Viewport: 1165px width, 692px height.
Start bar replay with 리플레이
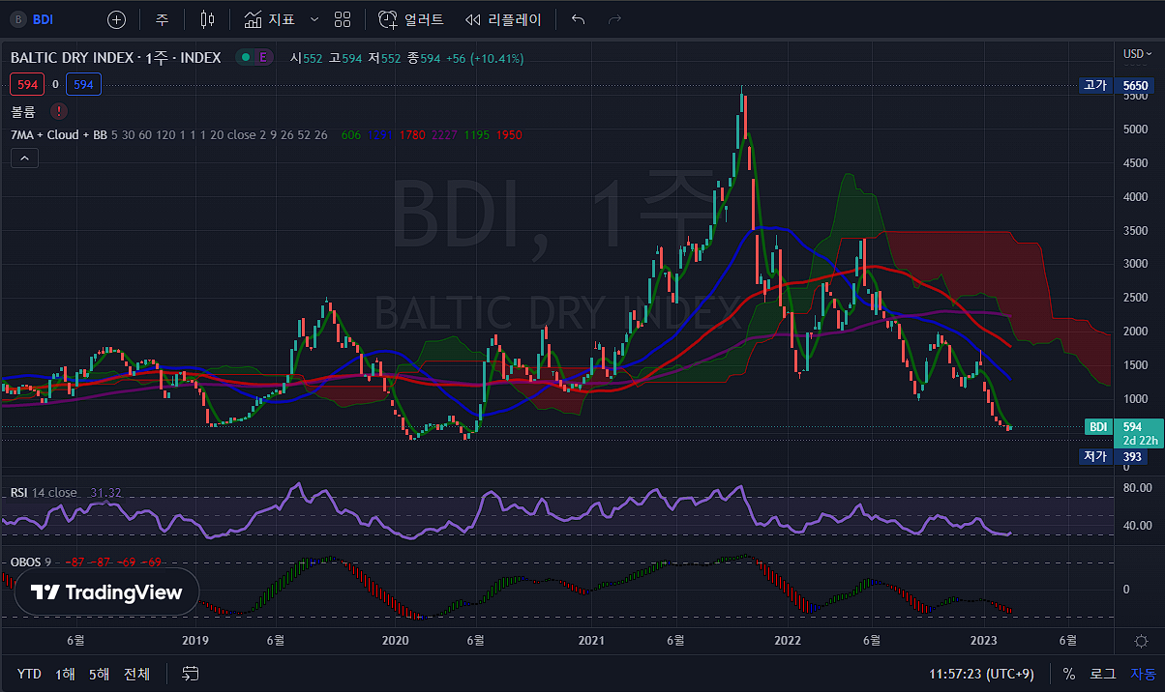(503, 19)
